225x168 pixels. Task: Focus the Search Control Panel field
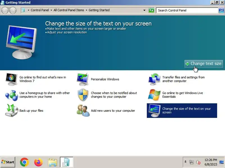click(x=187, y=10)
